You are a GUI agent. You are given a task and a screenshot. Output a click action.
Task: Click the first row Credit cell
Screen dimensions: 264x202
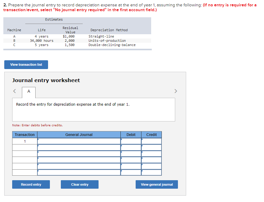click(x=151, y=141)
